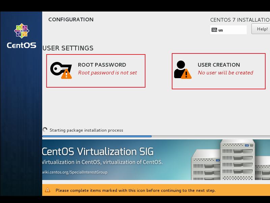The width and height of the screenshot is (270, 203).
Task: Click 'Root password is not set' status
Action: 107,73
